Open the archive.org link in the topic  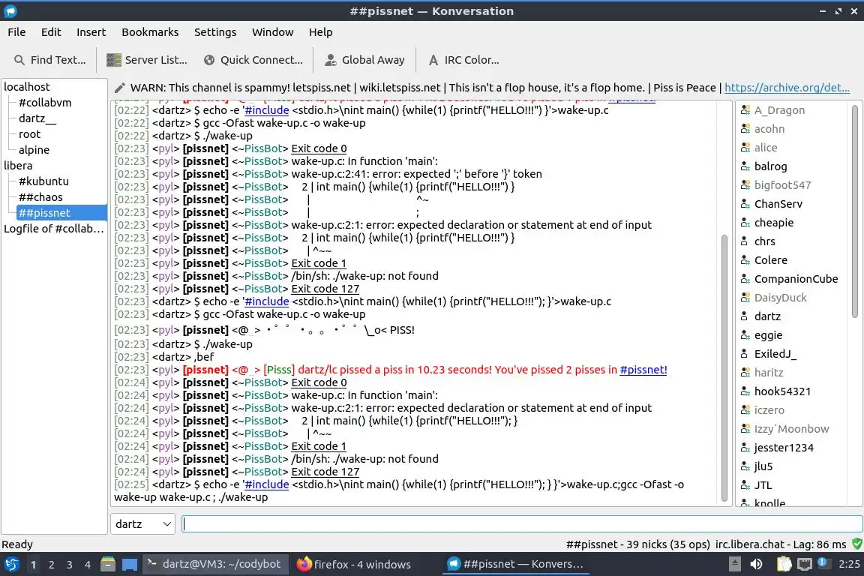pyautogui.click(x=787, y=88)
